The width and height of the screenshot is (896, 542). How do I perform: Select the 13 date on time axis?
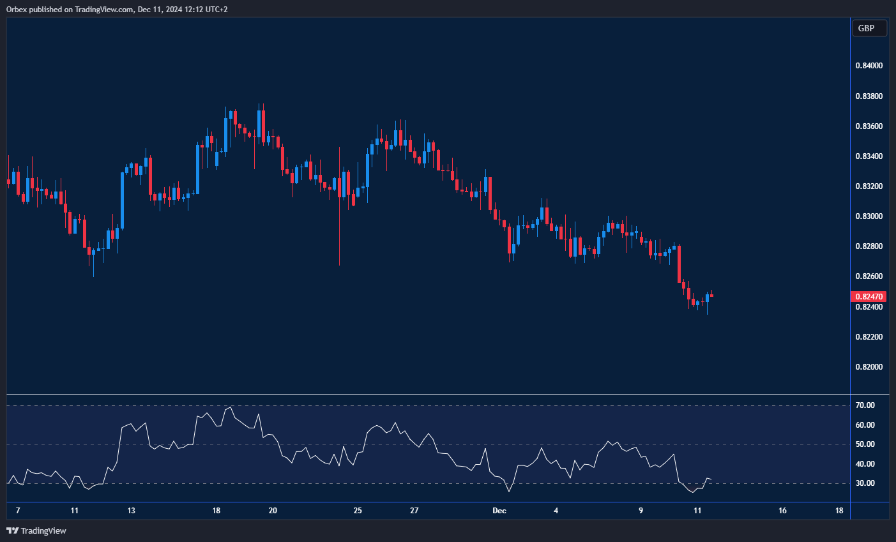tap(131, 511)
